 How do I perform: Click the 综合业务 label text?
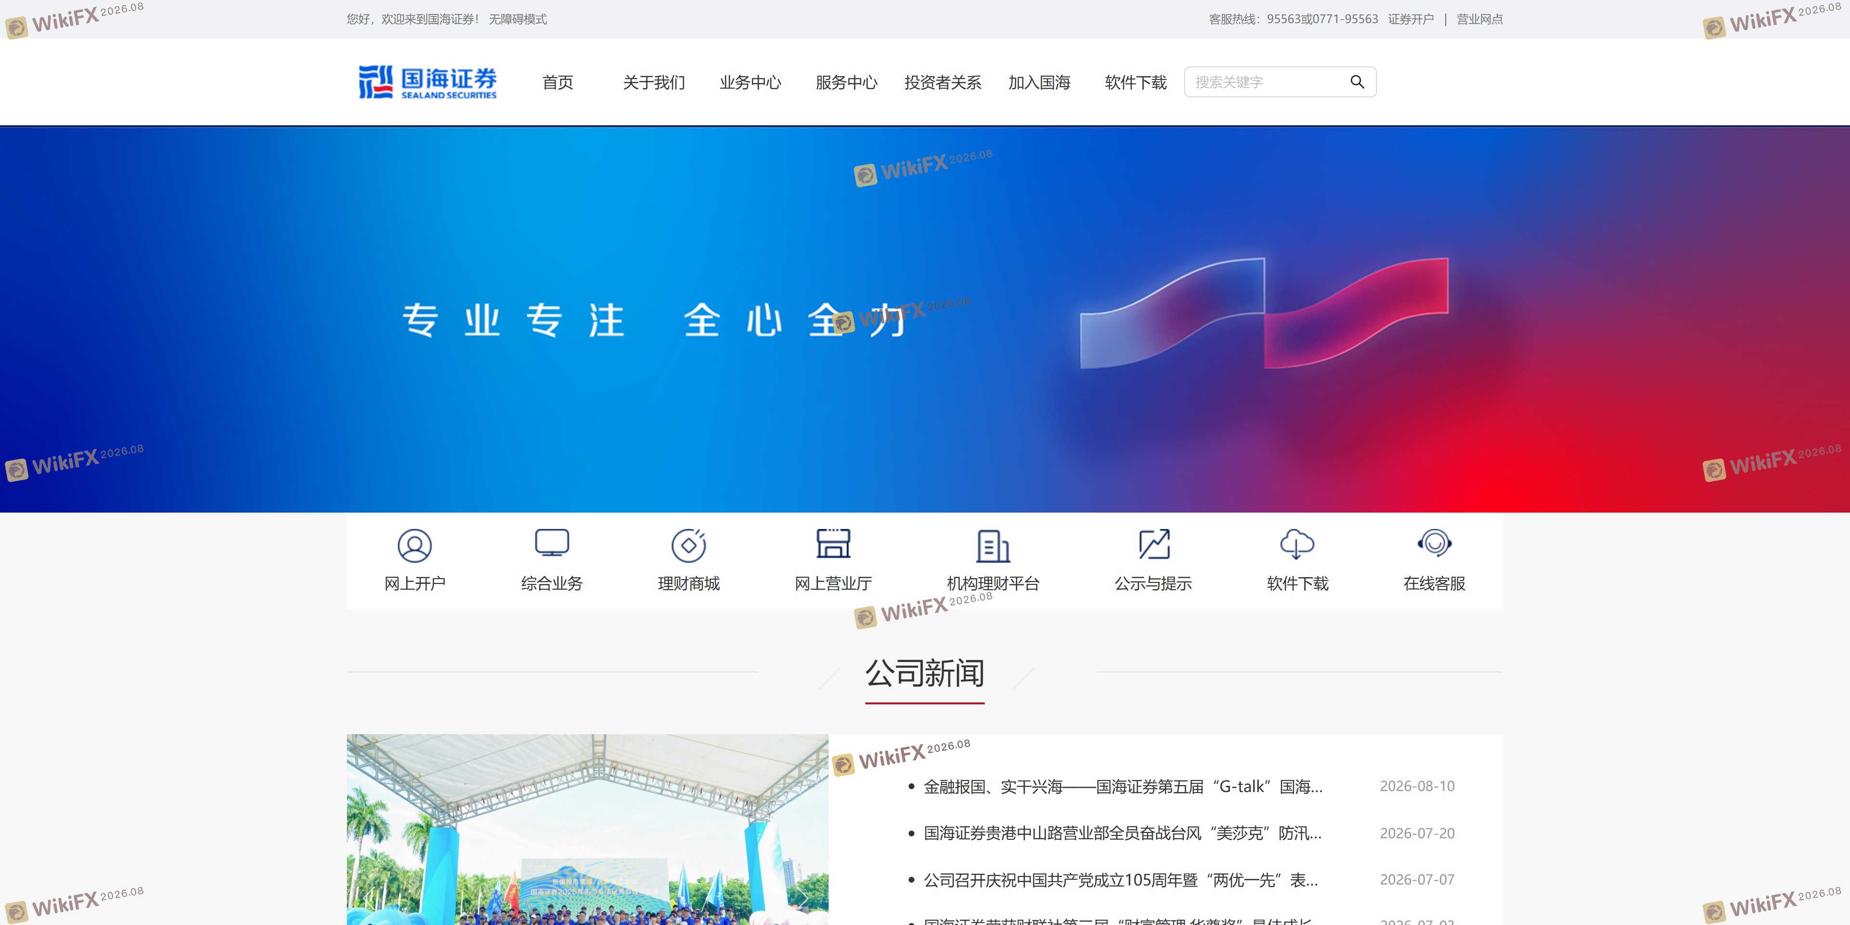(552, 584)
